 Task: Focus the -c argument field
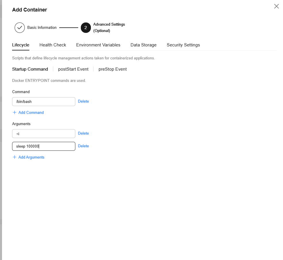pos(44,133)
